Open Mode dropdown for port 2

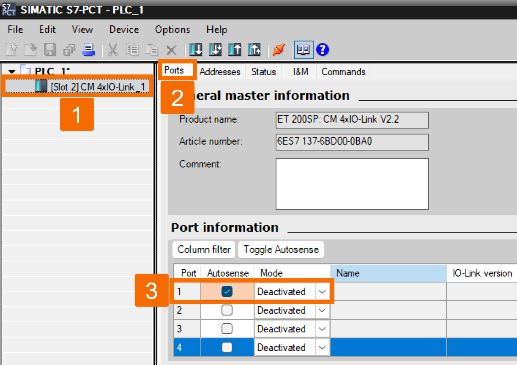point(323,310)
